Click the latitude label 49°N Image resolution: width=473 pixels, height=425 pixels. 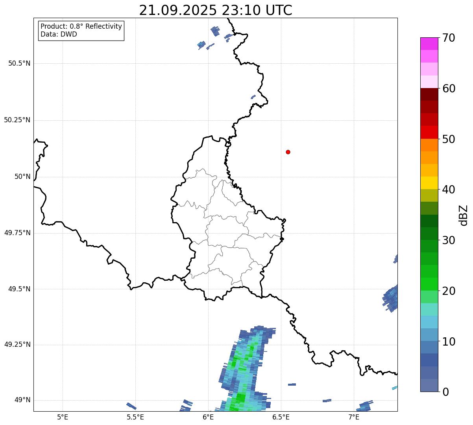[22, 400]
